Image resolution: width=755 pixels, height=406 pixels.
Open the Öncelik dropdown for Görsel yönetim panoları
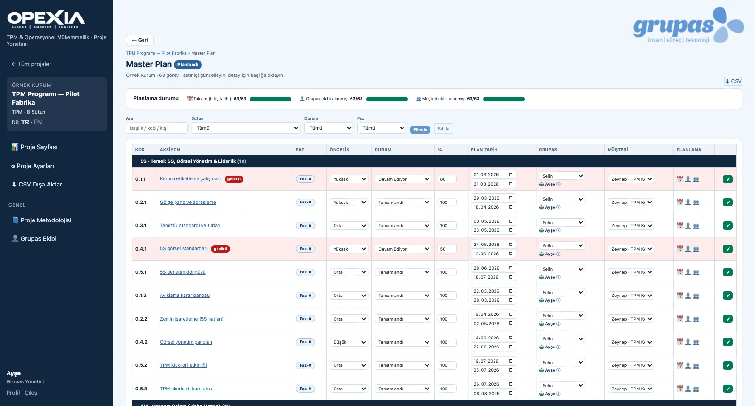pyautogui.click(x=349, y=342)
